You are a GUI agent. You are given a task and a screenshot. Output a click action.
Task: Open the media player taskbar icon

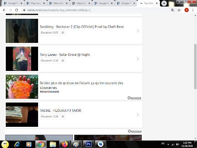click(x=29, y=144)
